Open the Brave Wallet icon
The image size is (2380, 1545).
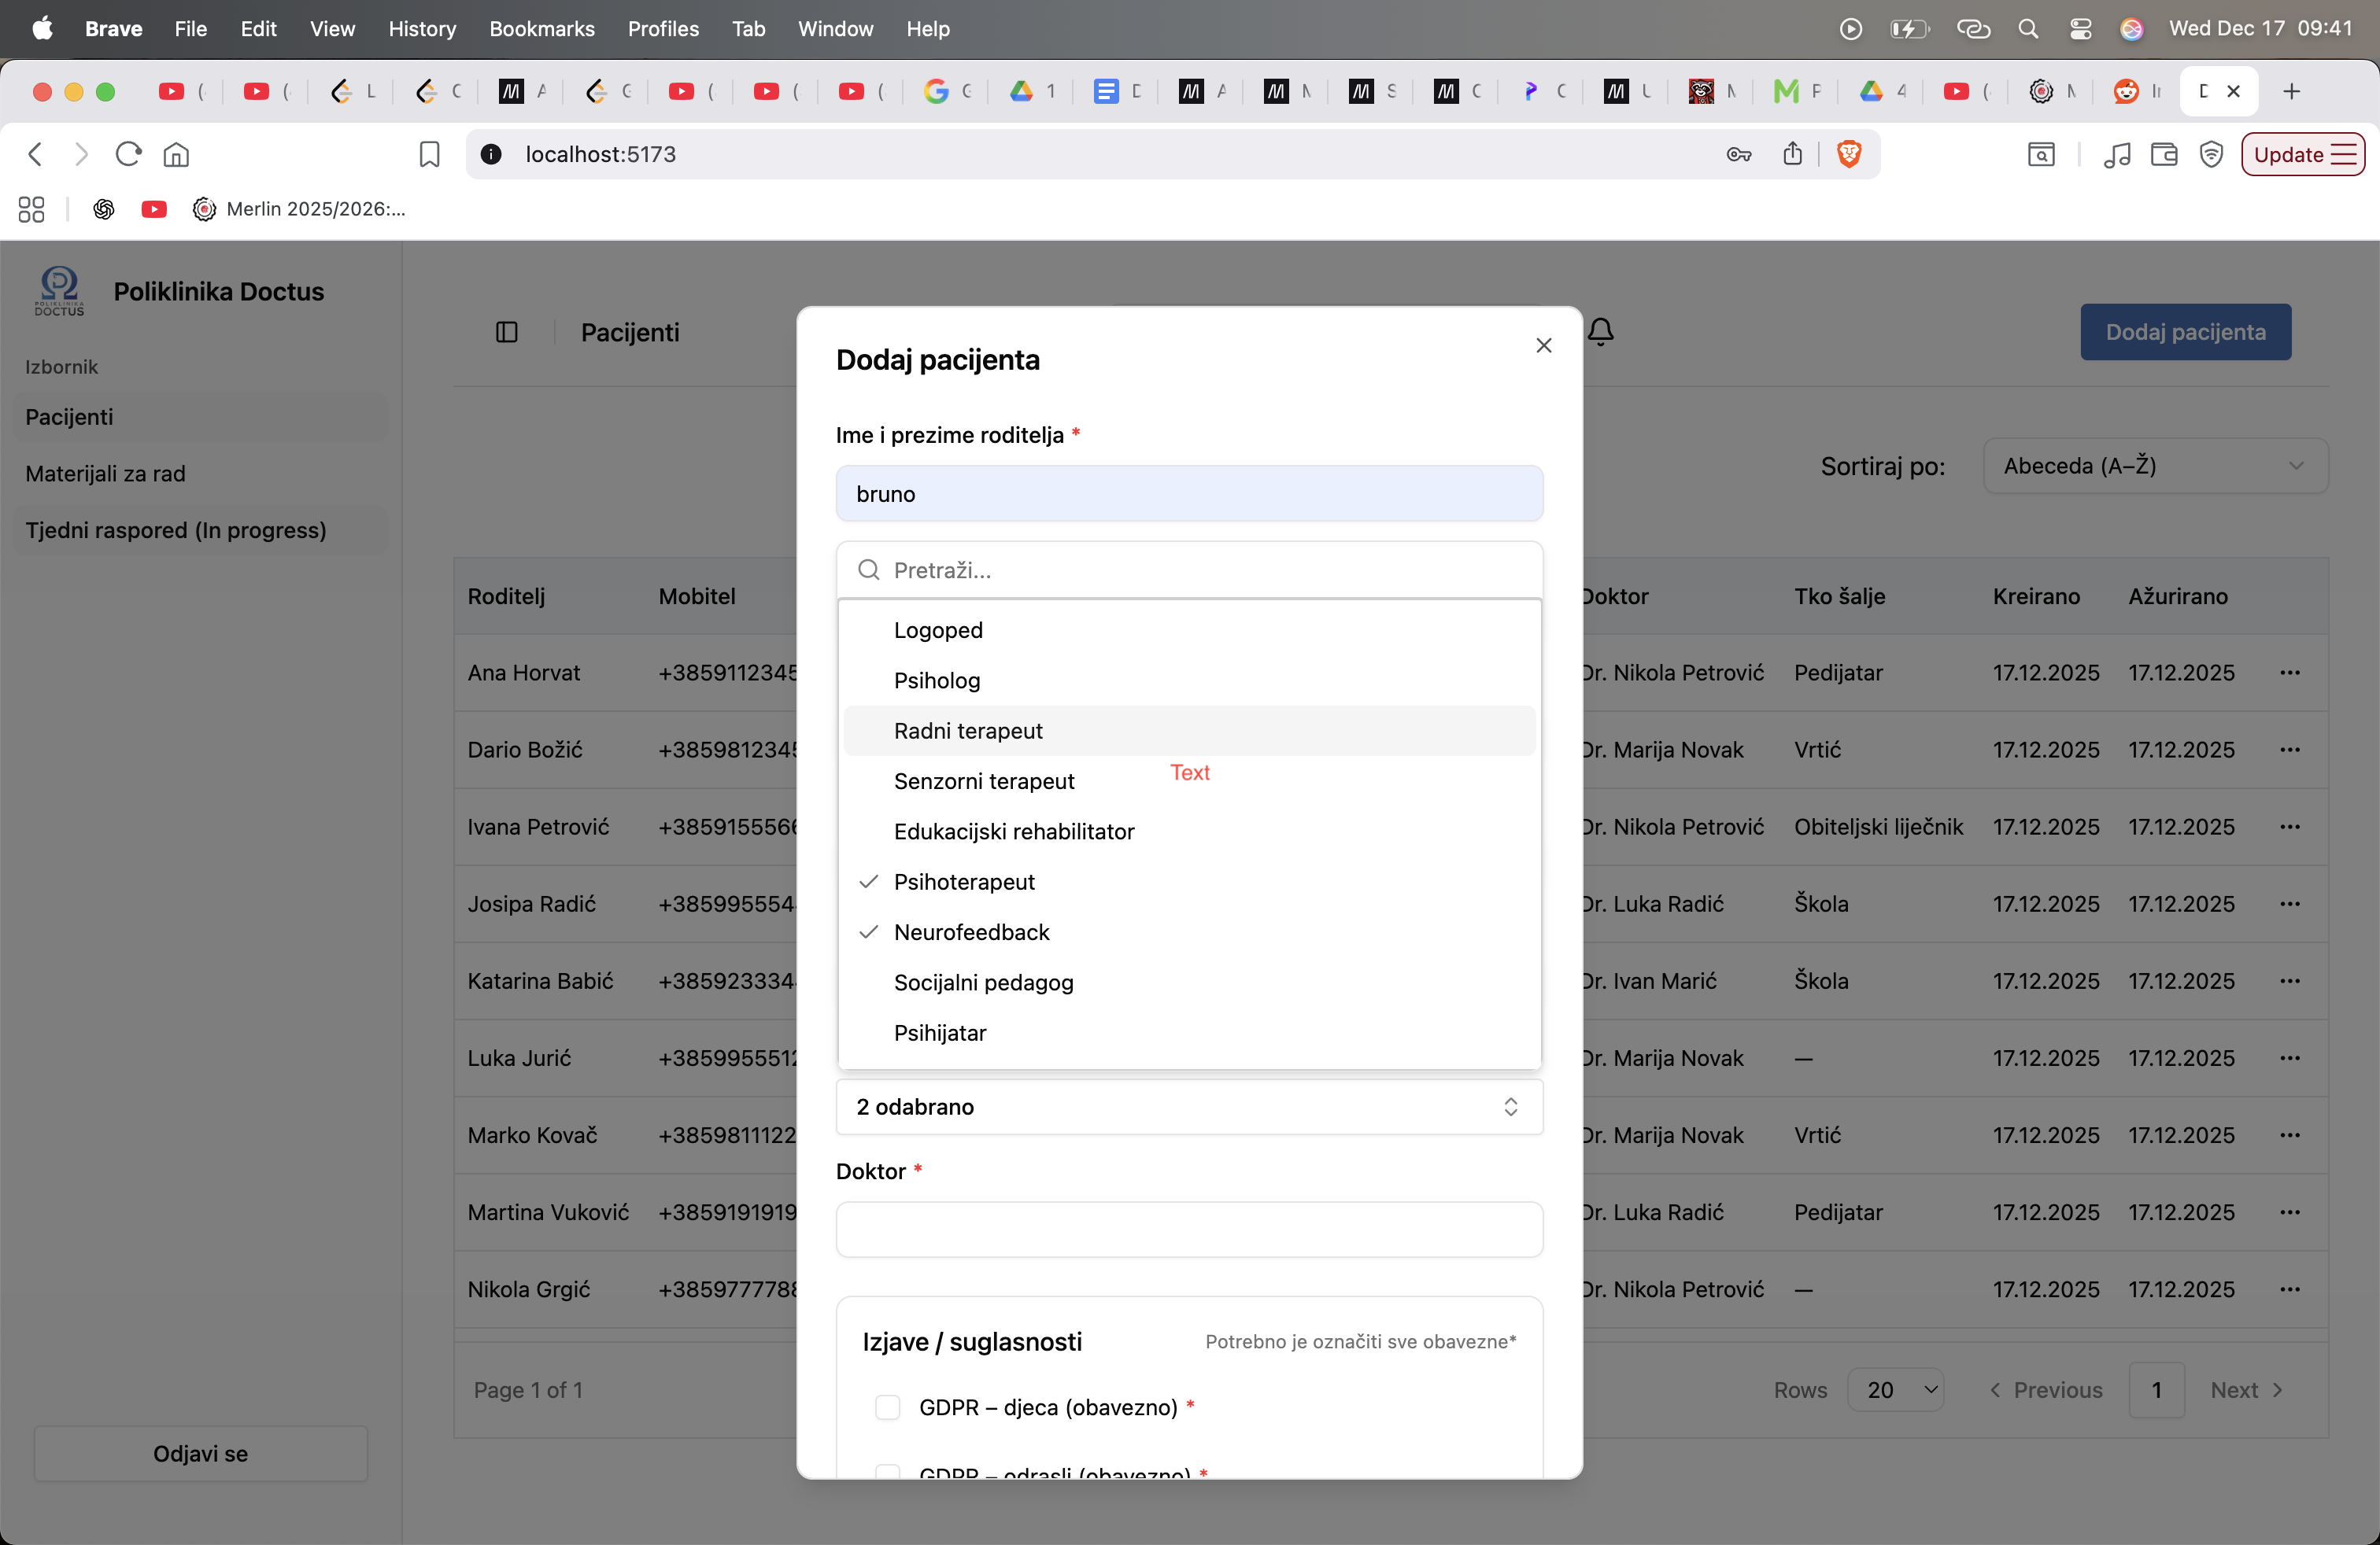[2164, 154]
